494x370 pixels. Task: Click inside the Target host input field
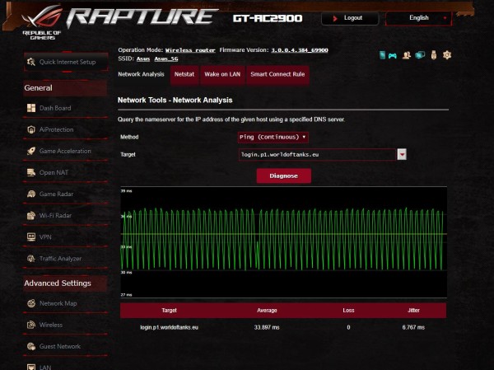tap(317, 155)
